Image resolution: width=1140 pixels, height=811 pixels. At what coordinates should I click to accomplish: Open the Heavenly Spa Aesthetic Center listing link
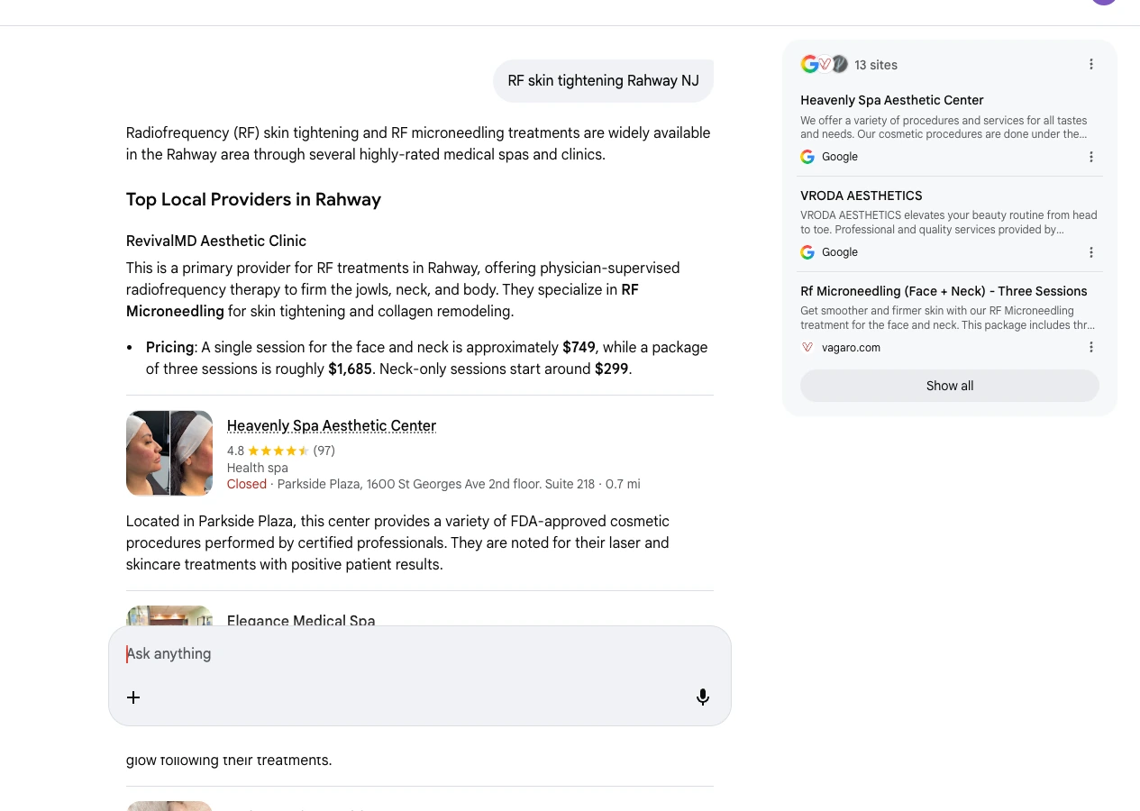coord(332,425)
